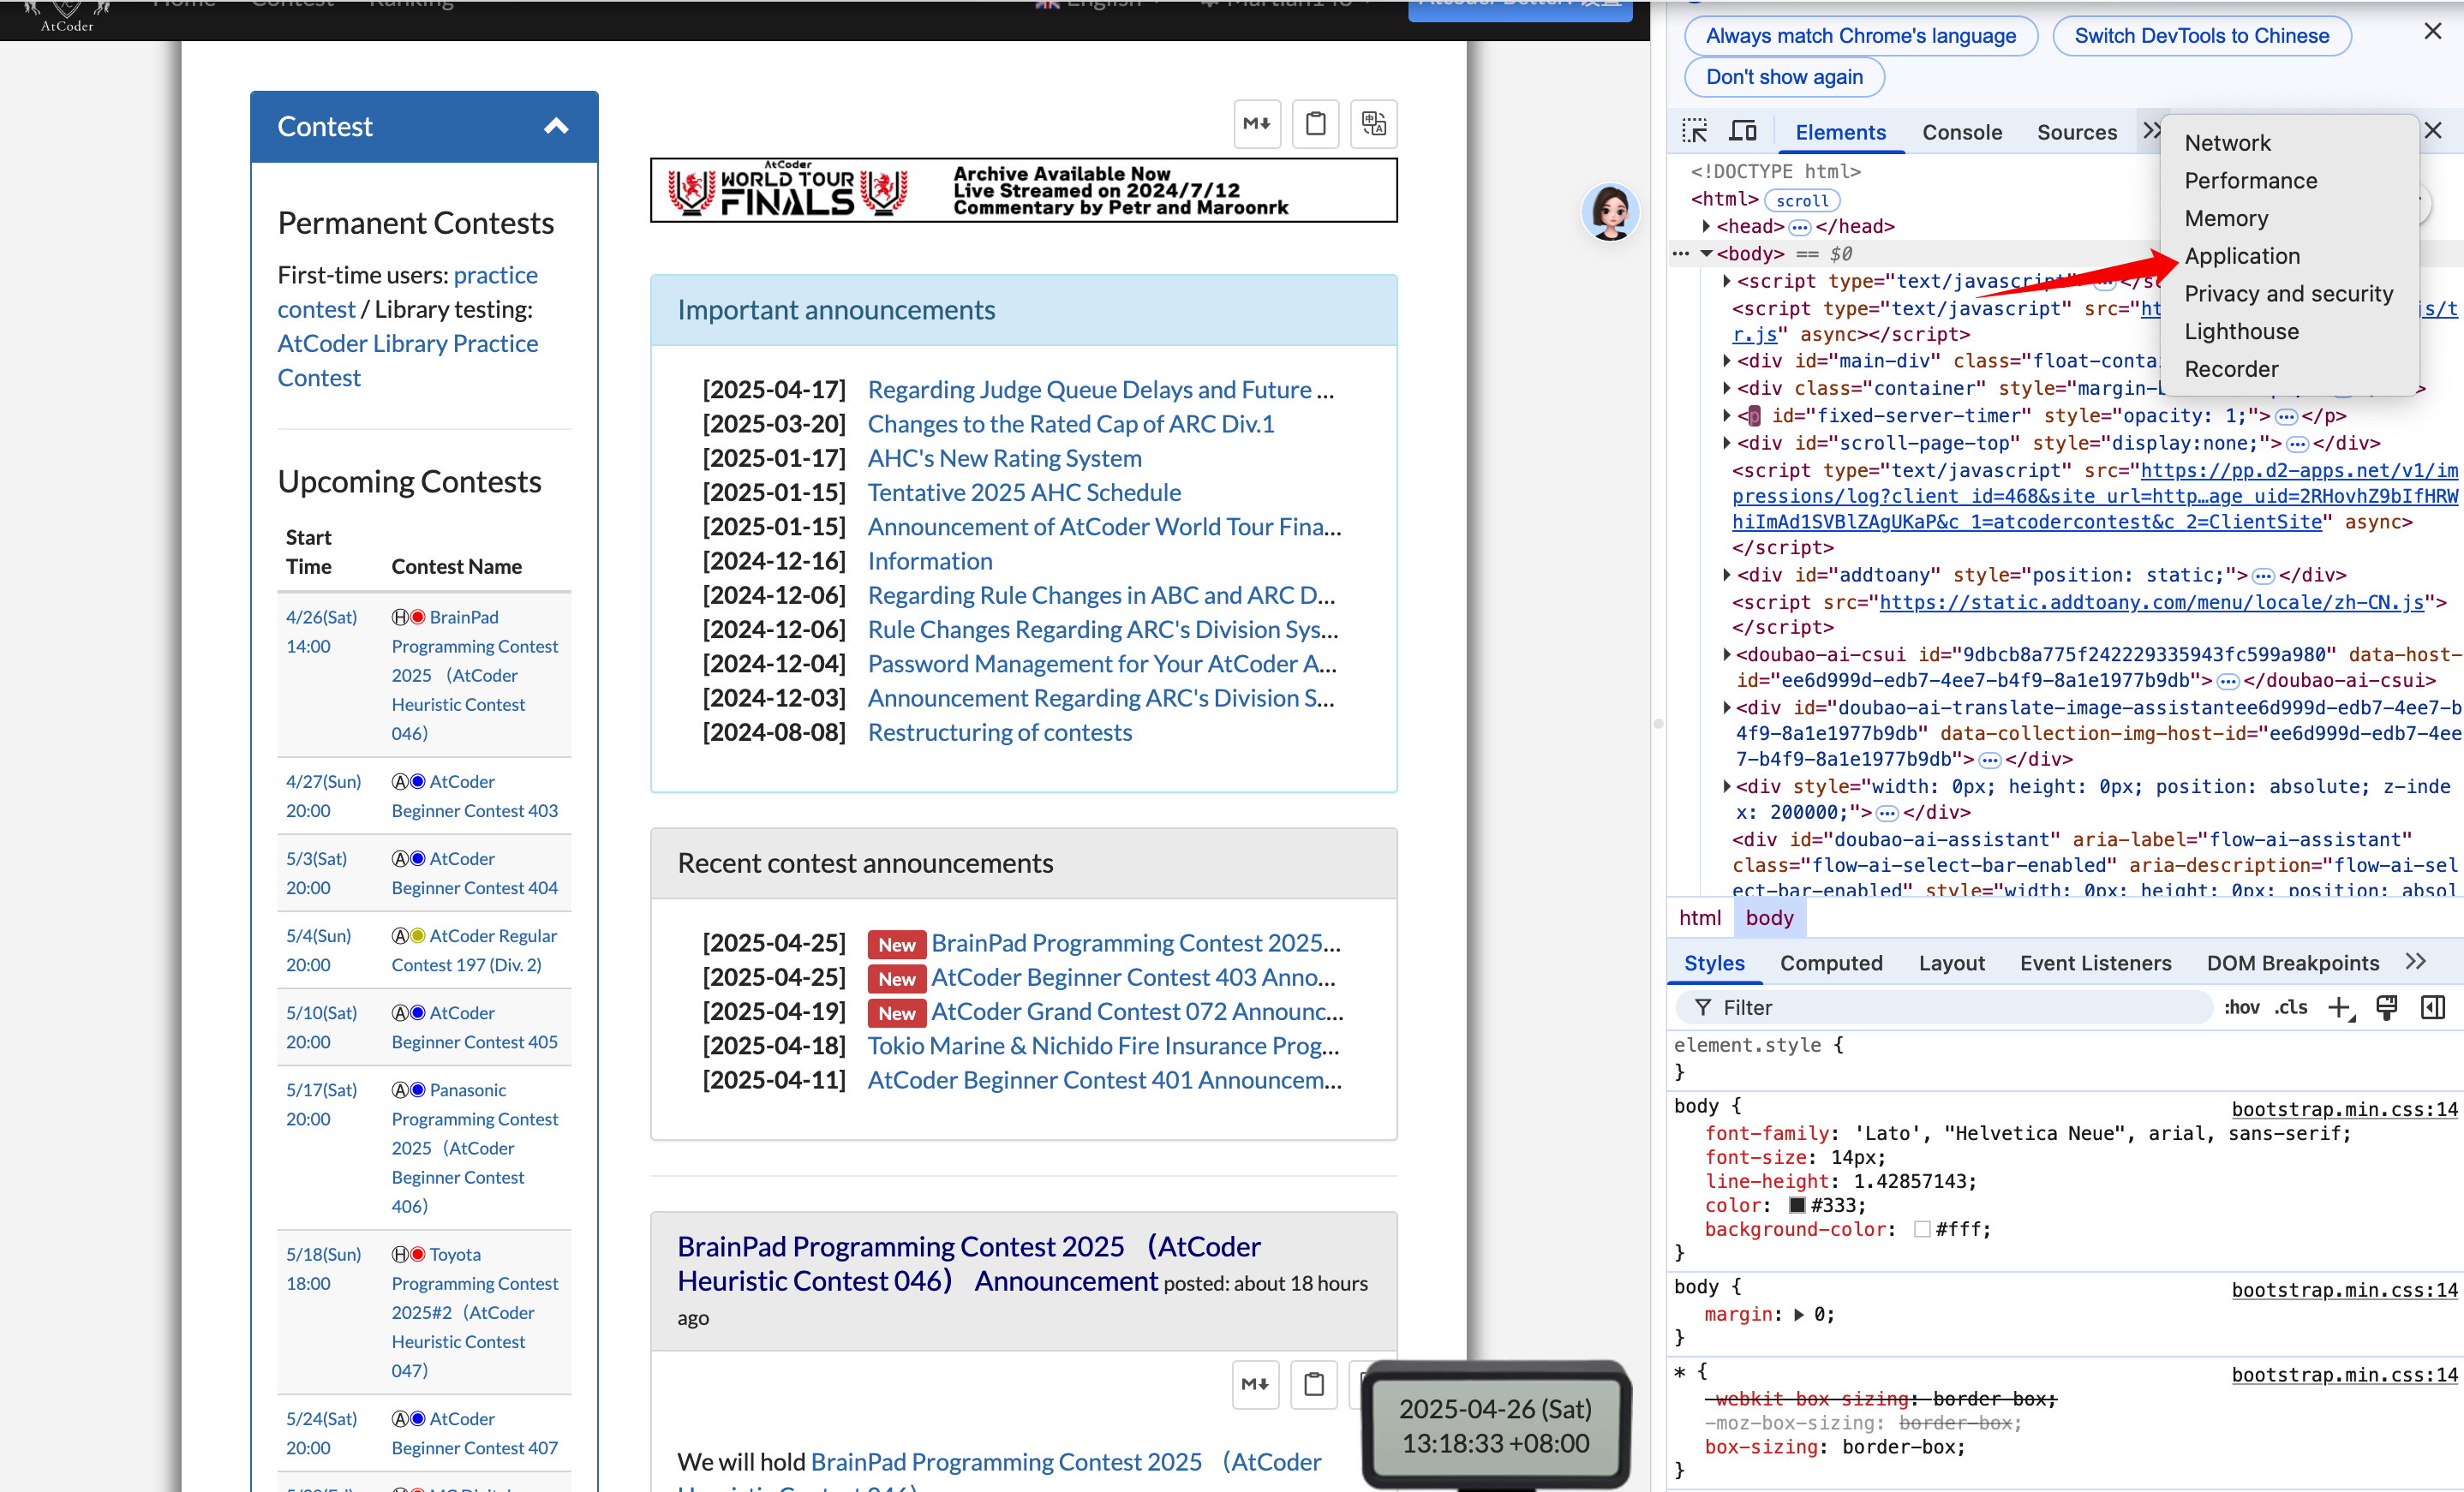The width and height of the screenshot is (2464, 1492).
Task: Open bootstrap.min.css:14 link for font-family rule
Action: click(x=2343, y=1109)
